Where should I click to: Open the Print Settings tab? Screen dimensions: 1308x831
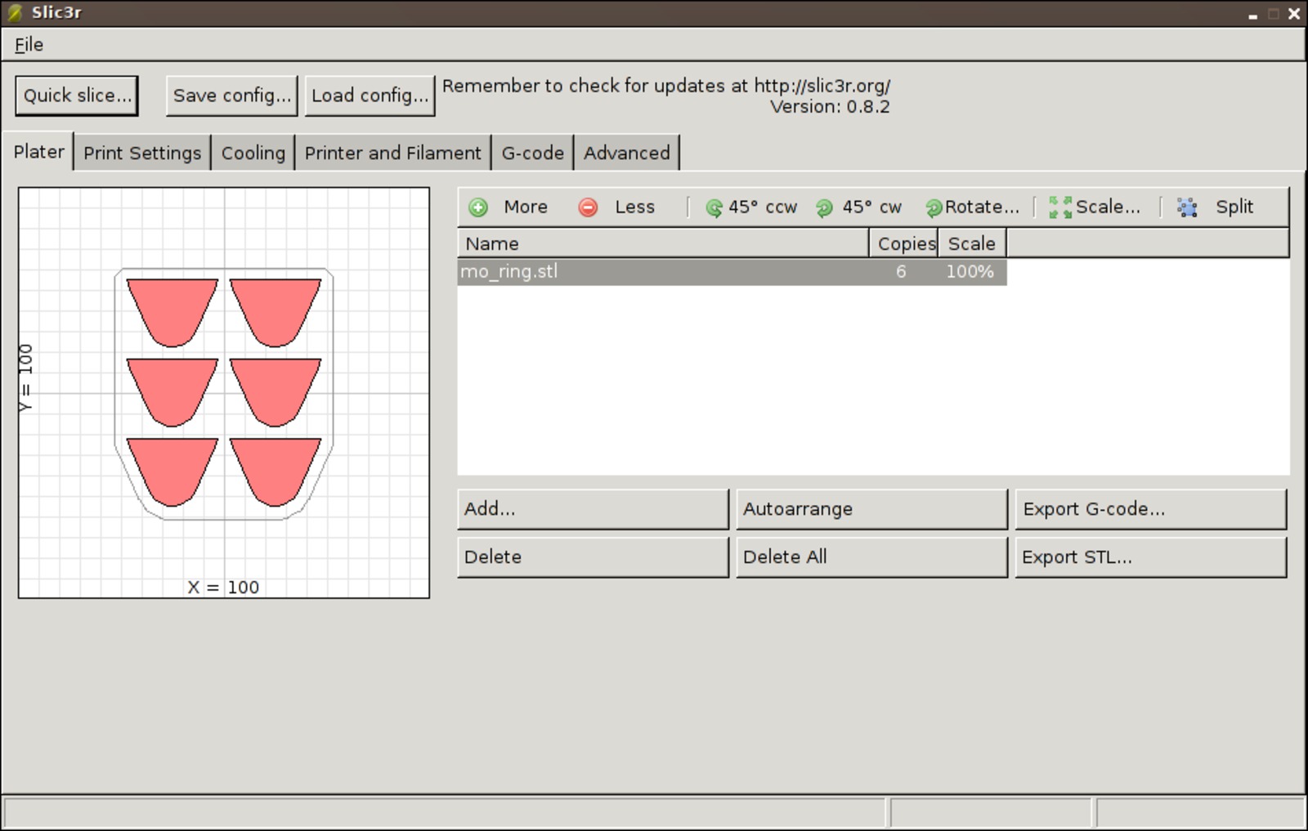pos(142,153)
